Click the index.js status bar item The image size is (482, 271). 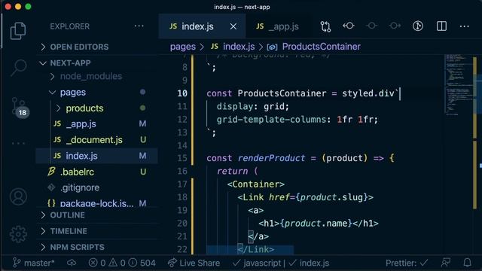(x=309, y=263)
